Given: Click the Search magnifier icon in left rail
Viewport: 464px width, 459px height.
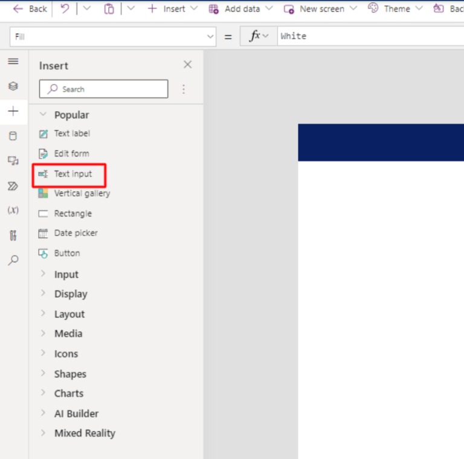Looking at the screenshot, I should (13, 260).
